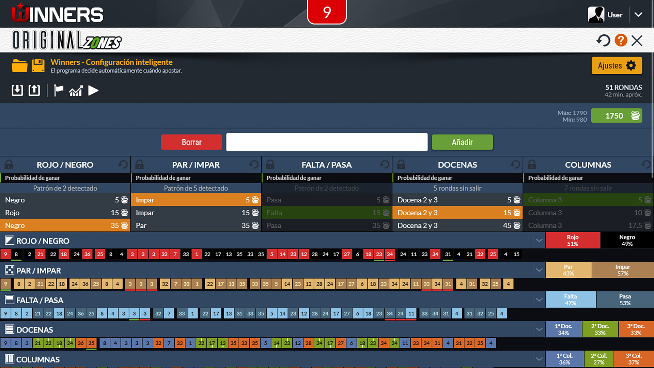Select the COLUMNAS column header
This screenshot has height=368, width=654.
point(588,165)
